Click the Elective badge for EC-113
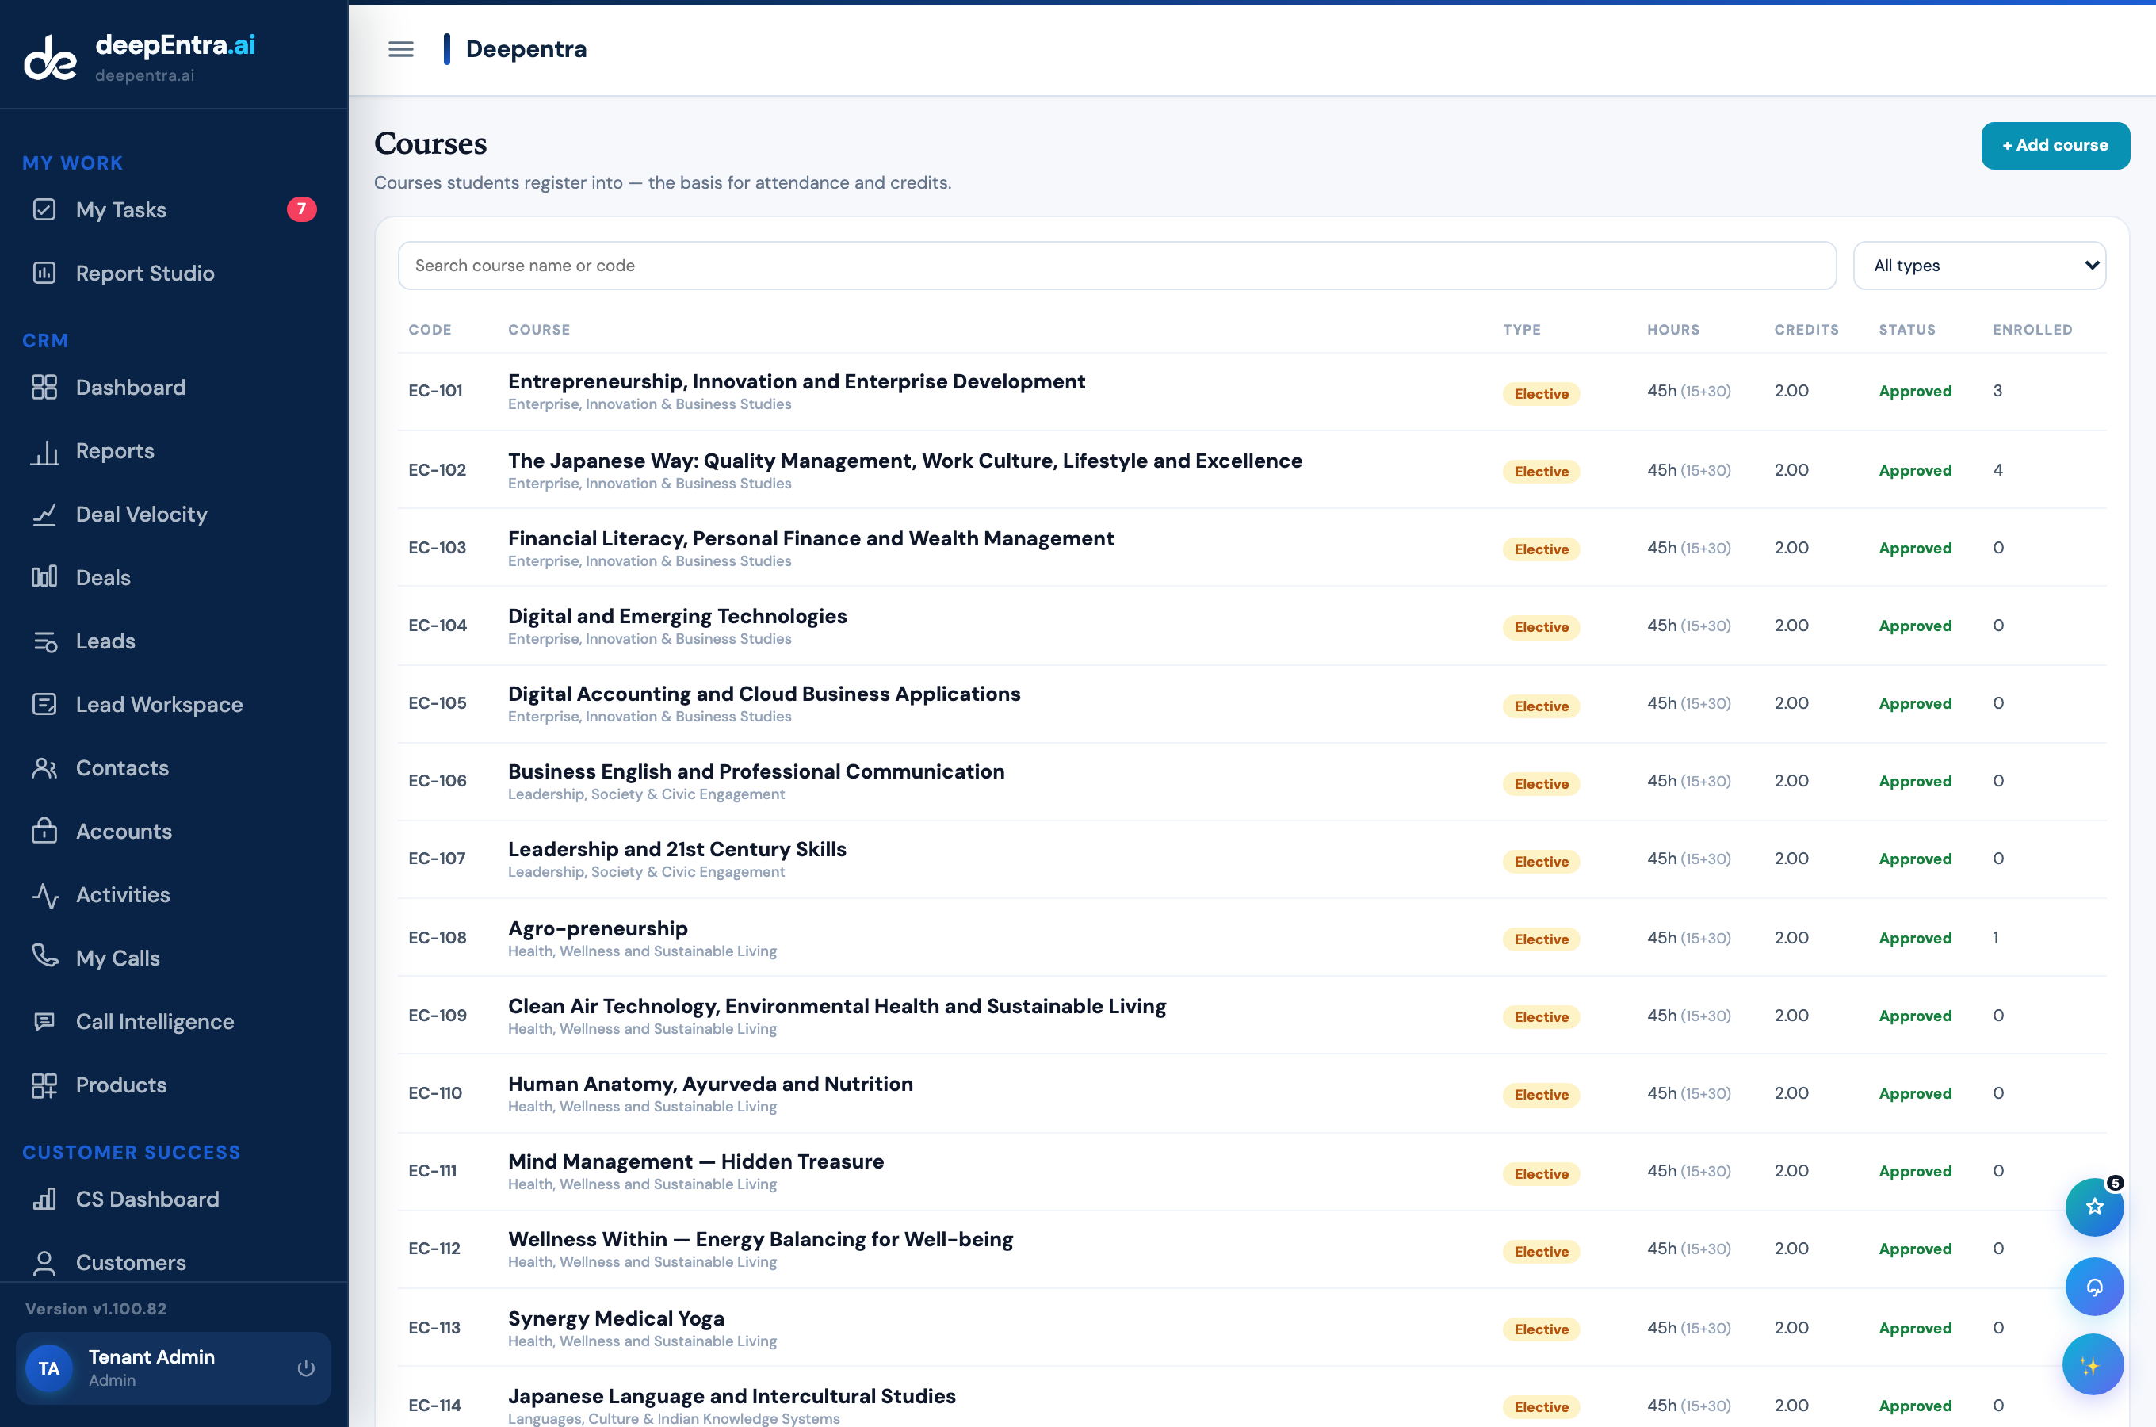 (x=1541, y=1329)
